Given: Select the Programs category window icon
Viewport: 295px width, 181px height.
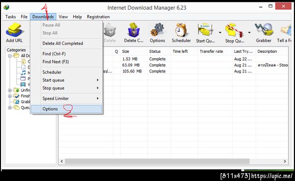Looking at the screenshot, I should click(x=23, y=79).
